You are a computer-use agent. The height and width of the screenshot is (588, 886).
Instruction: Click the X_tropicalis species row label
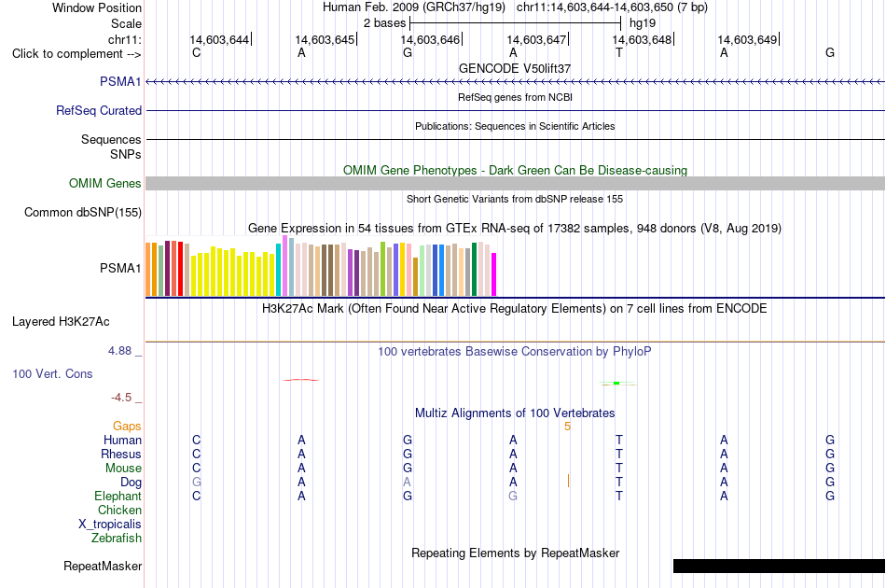click(110, 525)
